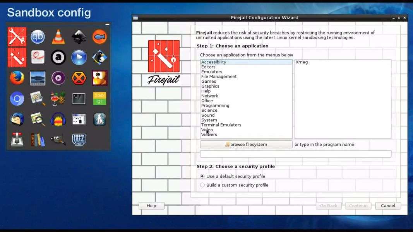The image size is (413, 232).
Task: Pick the Video category in list
Action: 207,130
